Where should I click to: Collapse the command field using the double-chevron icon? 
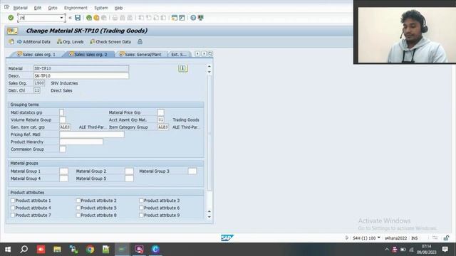[70, 18]
